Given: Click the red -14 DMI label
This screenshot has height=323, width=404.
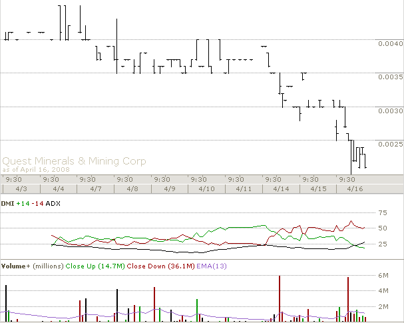Looking at the screenshot, I should (x=38, y=204).
